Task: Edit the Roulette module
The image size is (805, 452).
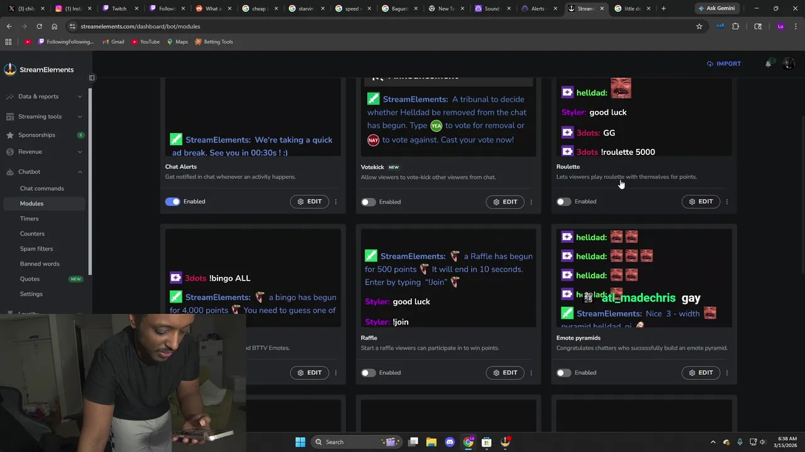Action: click(x=701, y=202)
